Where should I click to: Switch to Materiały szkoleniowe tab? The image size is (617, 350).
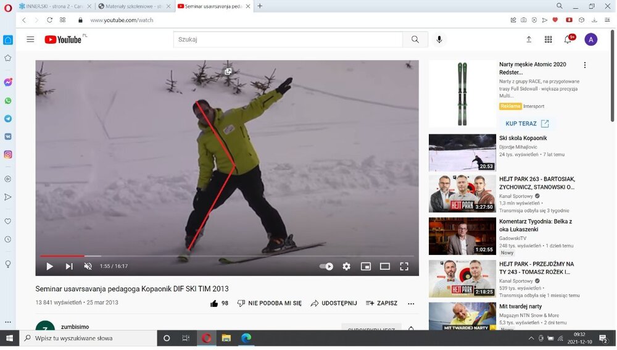point(133,6)
